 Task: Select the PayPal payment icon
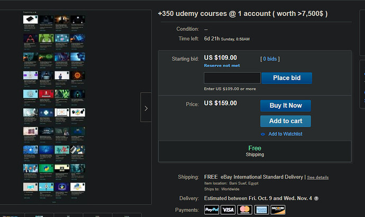(212, 210)
